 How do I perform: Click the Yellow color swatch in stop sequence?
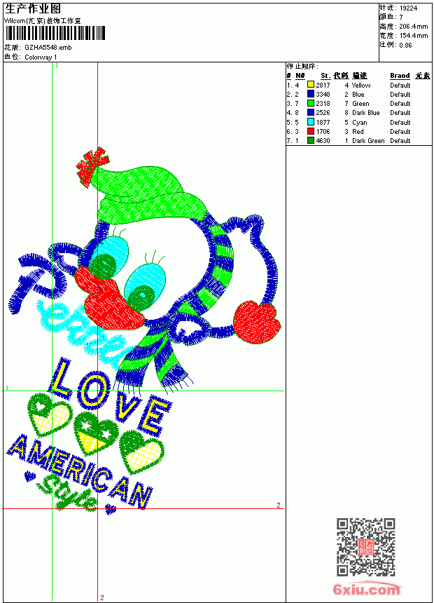click(311, 85)
